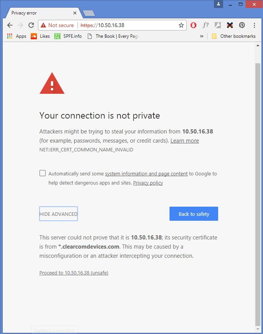Open a new tab
Screen dimensions: 263x334
pyautogui.click(x=89, y=13)
